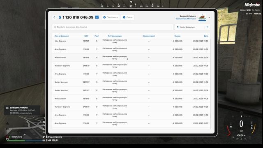Screen dimensions: 263x148
Task: Sort by Ранг column header
Action: pyautogui.click(x=97, y=36)
